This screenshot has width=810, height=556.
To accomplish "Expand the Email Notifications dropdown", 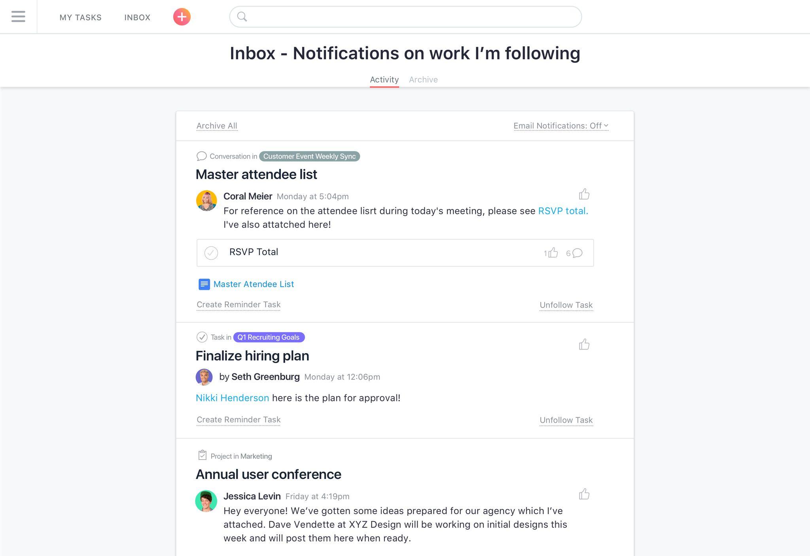I will (560, 126).
